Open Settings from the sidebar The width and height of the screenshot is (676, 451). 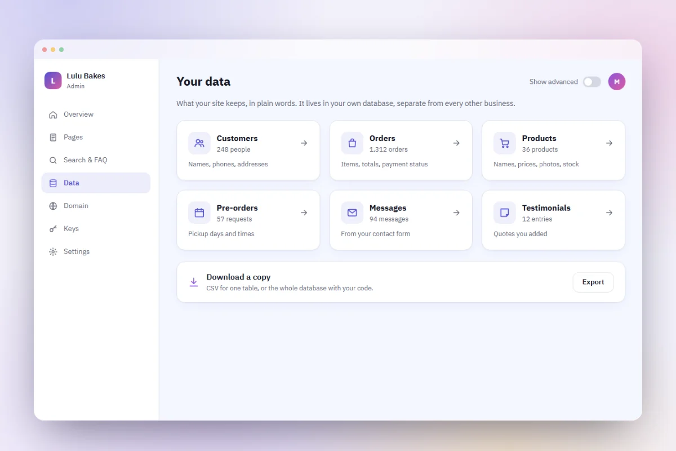tap(96, 251)
